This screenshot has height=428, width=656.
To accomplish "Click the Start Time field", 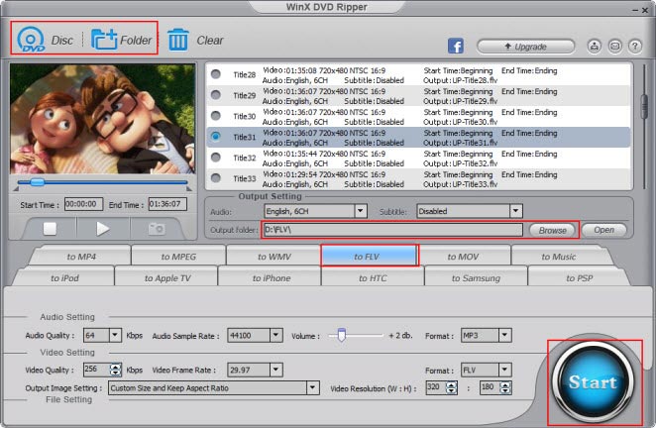I will click(83, 204).
